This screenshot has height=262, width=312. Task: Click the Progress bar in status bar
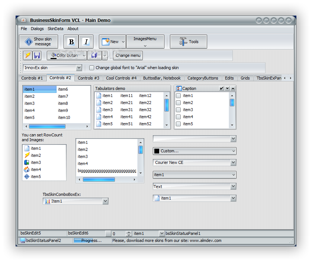91,240
